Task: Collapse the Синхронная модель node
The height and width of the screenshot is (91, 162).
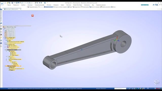Action: click(x=5, y=50)
